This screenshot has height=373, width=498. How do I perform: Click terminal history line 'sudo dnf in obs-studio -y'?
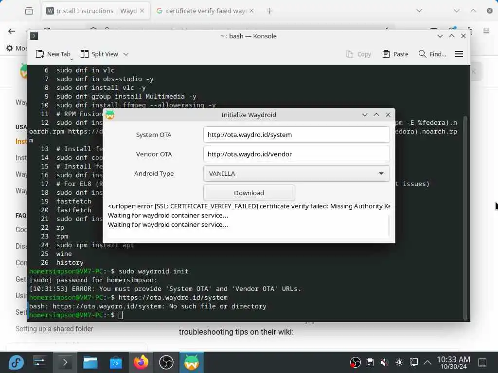tap(105, 79)
